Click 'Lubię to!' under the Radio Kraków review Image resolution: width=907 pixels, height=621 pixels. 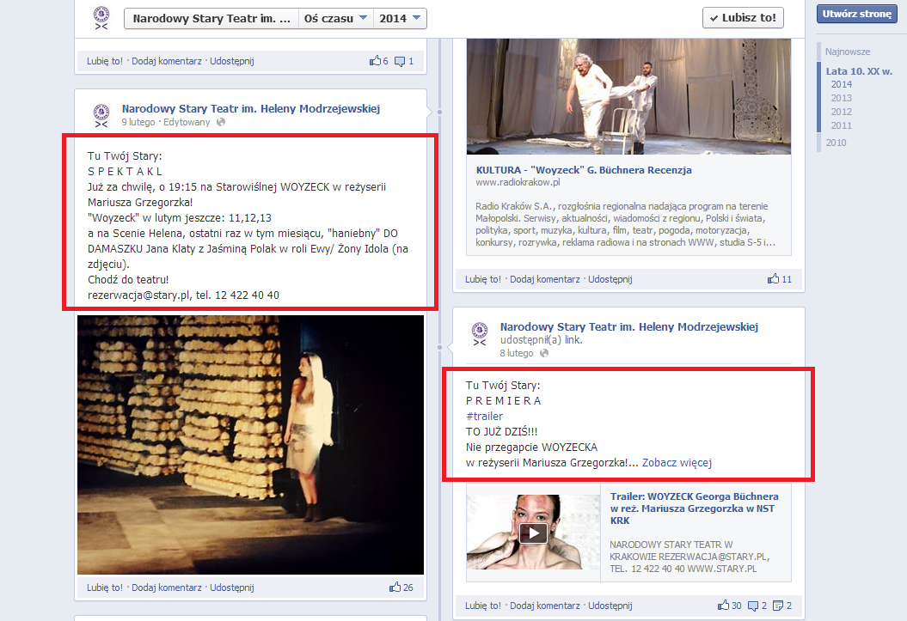[483, 280]
